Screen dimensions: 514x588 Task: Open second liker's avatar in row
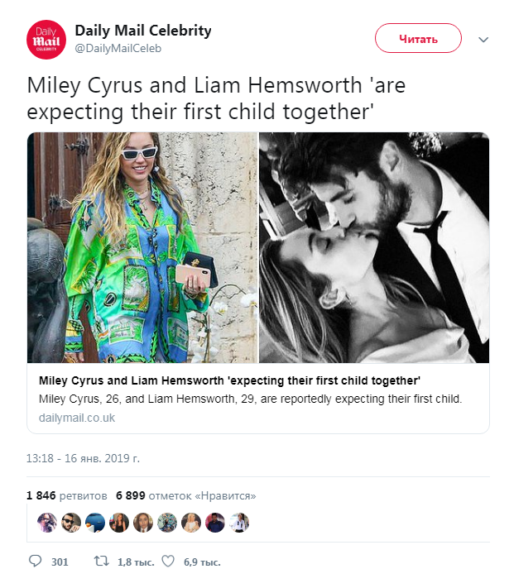coord(71,523)
